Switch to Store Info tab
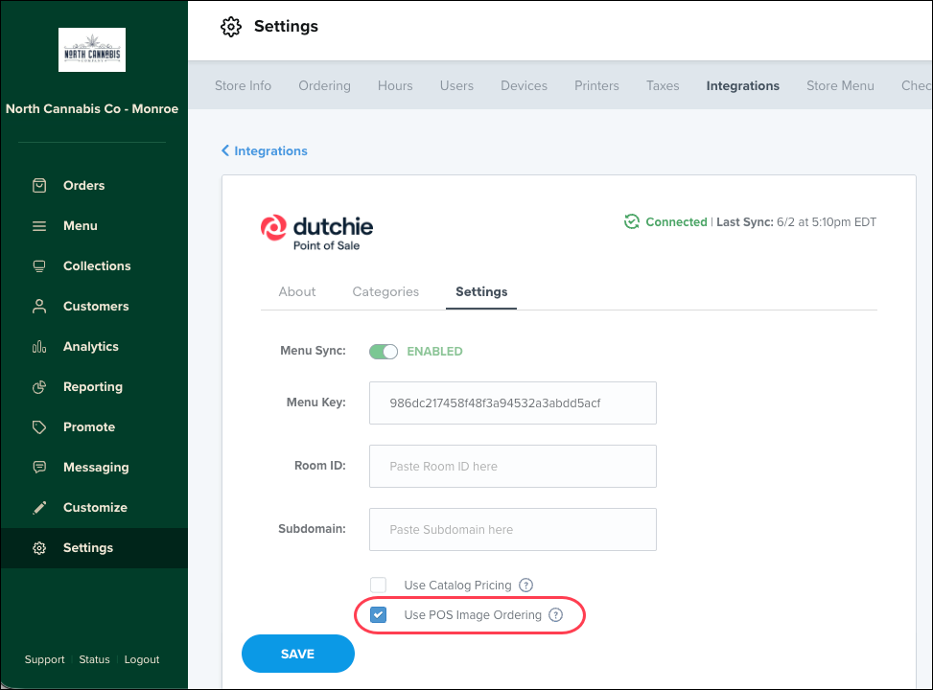This screenshot has height=690, width=933. coord(243,85)
